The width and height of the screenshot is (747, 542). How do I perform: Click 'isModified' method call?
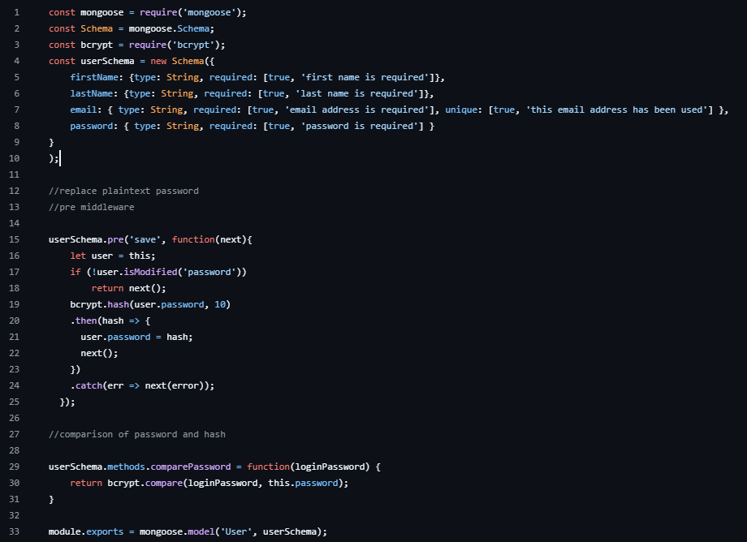pyautogui.click(x=150, y=272)
